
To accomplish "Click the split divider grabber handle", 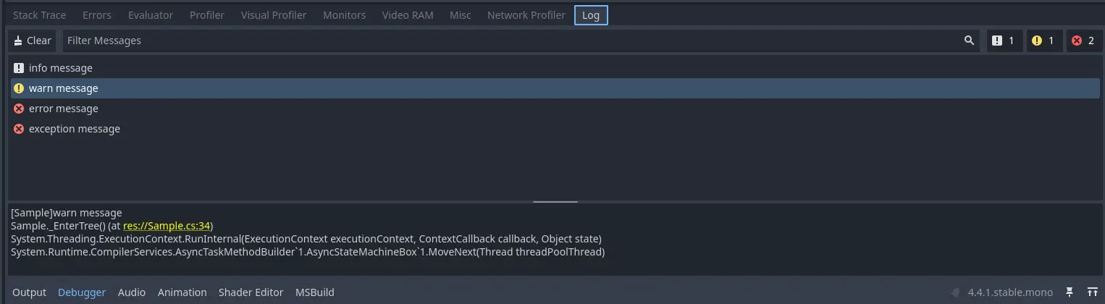I will pyautogui.click(x=555, y=202).
